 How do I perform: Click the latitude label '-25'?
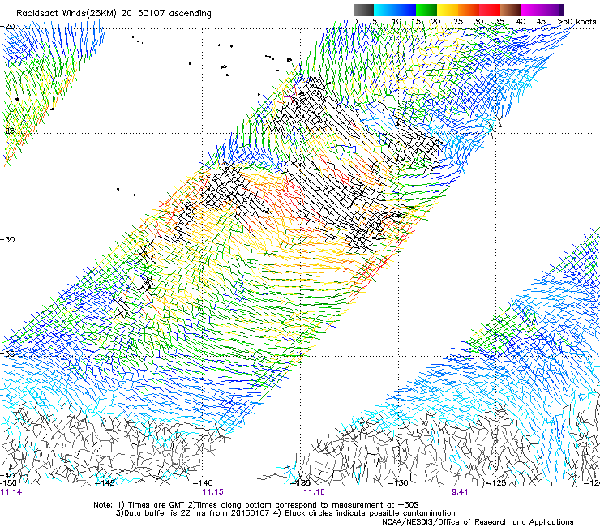8,131
